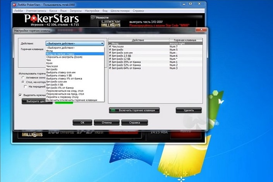Open the Учетная запись menu
This screenshot has width=273, height=182.
(36, 11)
